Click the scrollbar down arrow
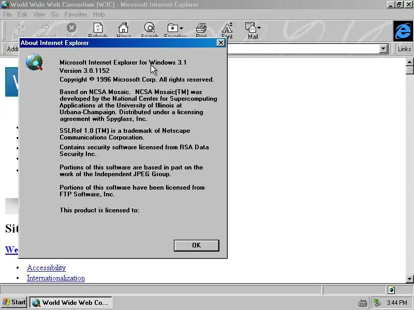 [x=409, y=279]
